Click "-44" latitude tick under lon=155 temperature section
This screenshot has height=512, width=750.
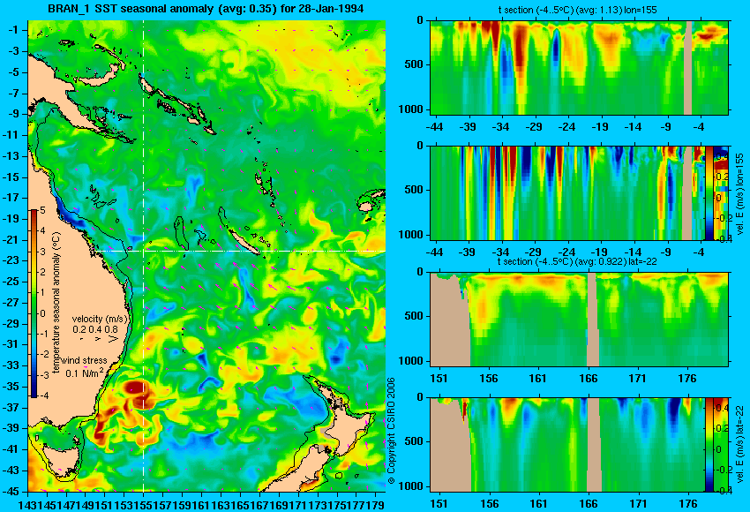(434, 127)
